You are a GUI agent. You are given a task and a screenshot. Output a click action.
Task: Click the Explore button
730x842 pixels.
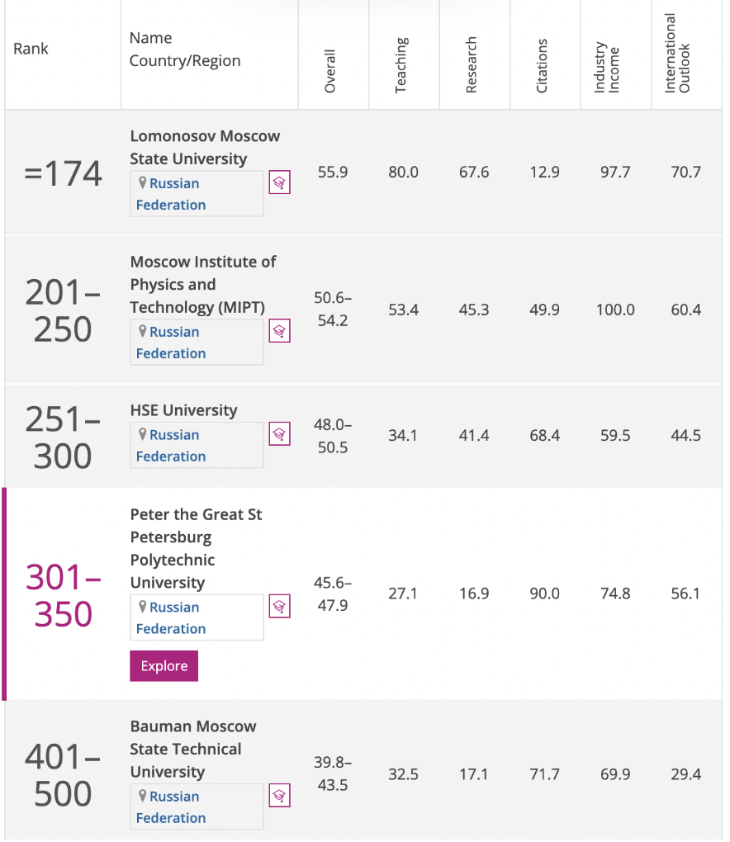[164, 666]
